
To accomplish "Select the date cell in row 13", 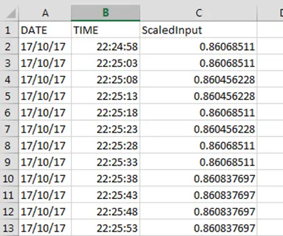I will [45, 228].
